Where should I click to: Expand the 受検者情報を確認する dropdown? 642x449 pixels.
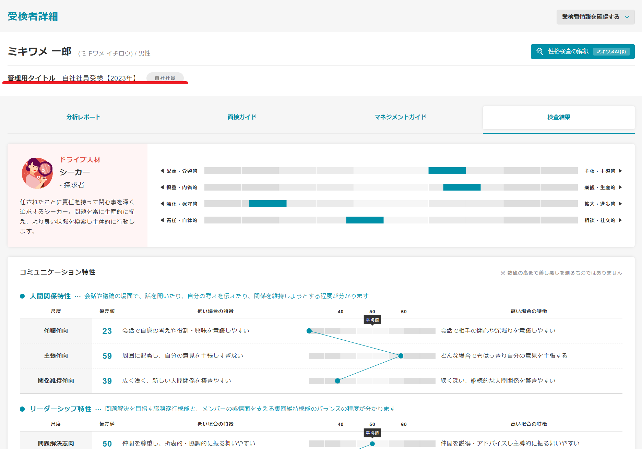(x=591, y=17)
